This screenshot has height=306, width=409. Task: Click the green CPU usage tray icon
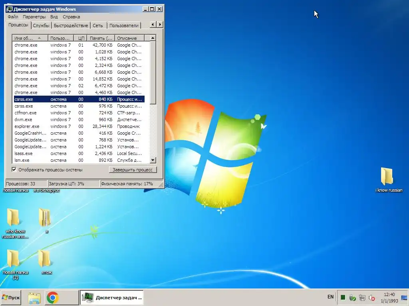click(343, 297)
